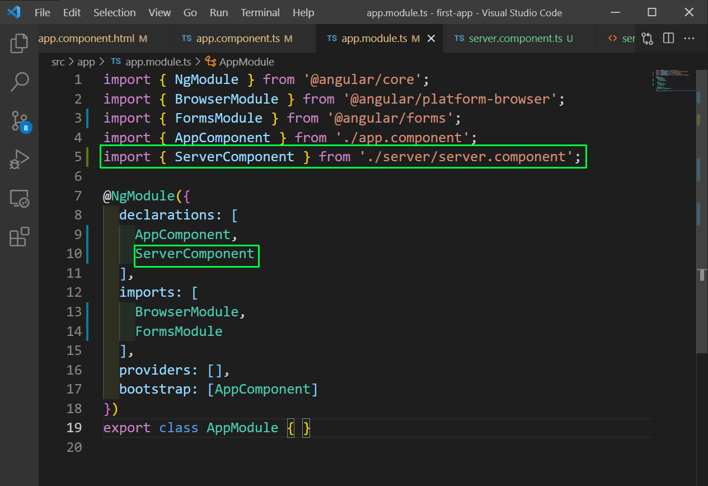
Task: Click the app.module.ts breadcrumb file
Action: pos(151,62)
